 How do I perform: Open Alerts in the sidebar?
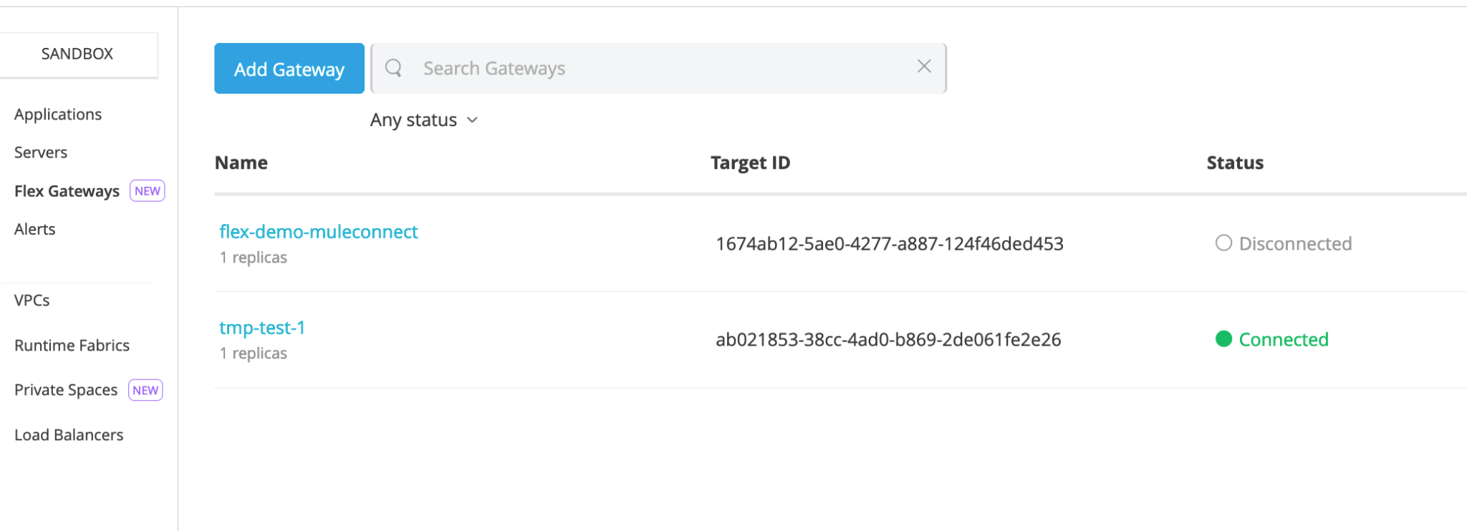click(x=34, y=229)
